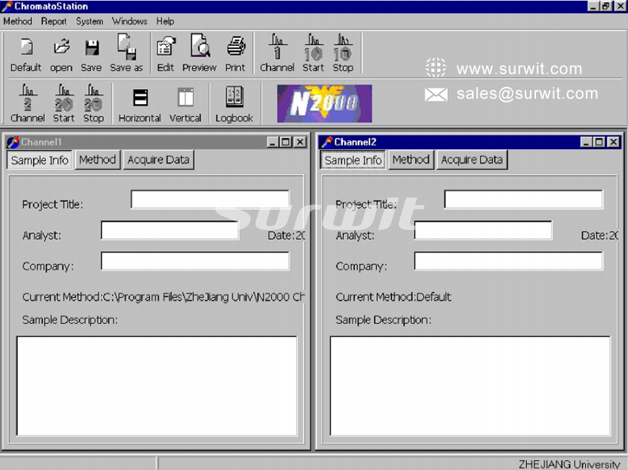
Task: Tile windows with the Horizontal icon
Action: [140, 104]
